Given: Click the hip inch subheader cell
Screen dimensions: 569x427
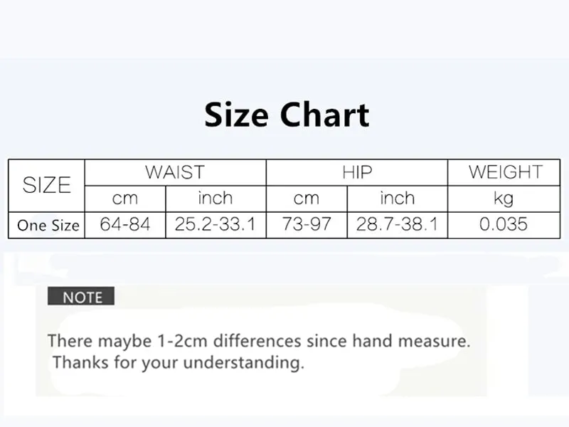Looking at the screenshot, I should (x=398, y=199).
